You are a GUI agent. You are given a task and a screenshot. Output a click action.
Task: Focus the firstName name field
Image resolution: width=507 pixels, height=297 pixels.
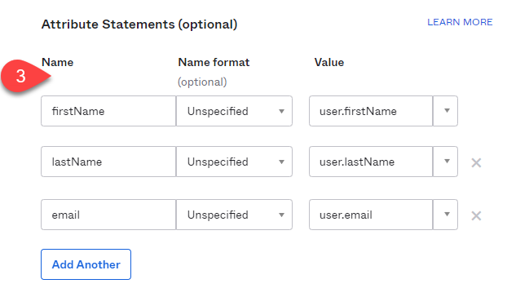point(108,111)
